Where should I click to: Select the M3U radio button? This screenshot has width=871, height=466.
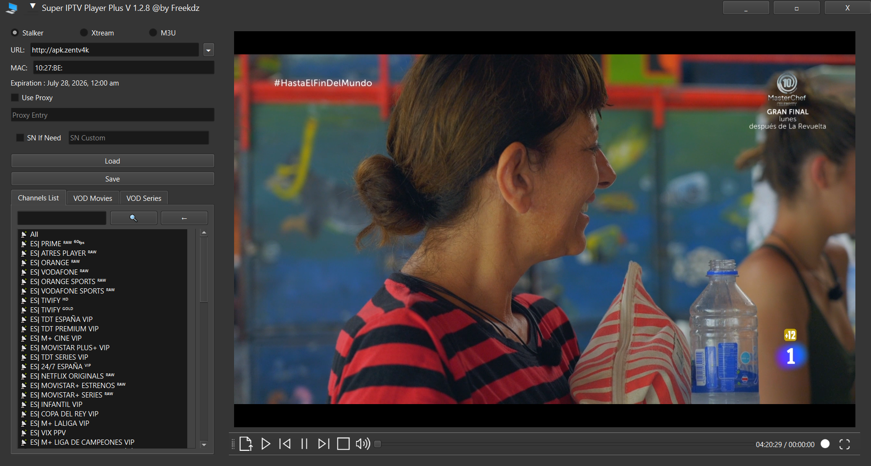153,33
